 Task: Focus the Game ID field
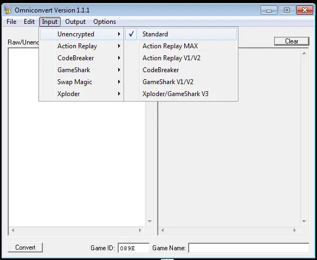[x=134, y=248]
